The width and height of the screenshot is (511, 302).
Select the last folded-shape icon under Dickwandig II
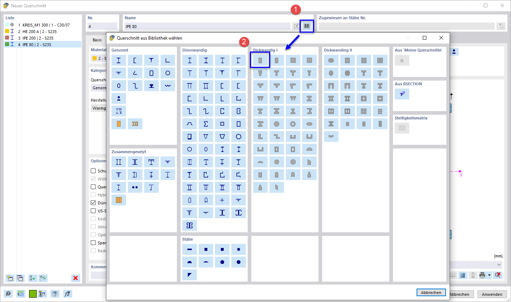pos(331,136)
